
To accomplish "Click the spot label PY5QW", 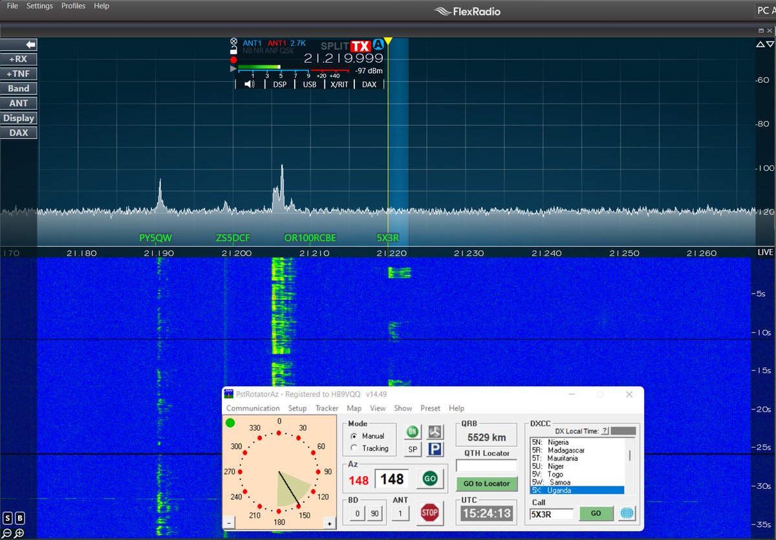I will (156, 238).
